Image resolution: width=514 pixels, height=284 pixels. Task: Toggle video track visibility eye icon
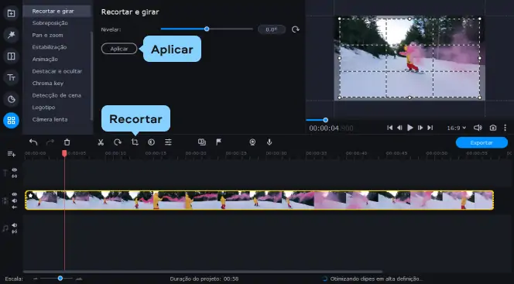pos(15,194)
